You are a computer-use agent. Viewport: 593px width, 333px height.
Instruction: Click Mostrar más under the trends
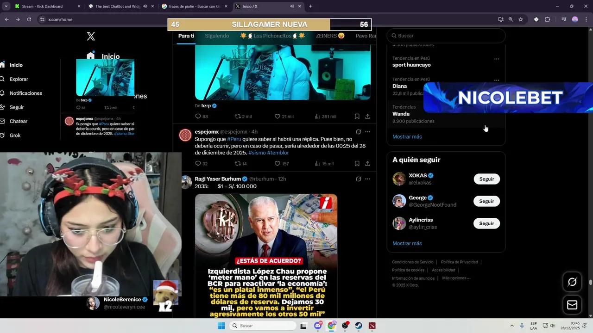click(407, 137)
